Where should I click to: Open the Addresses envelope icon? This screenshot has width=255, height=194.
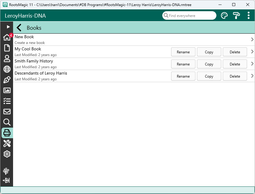(x=7, y=112)
